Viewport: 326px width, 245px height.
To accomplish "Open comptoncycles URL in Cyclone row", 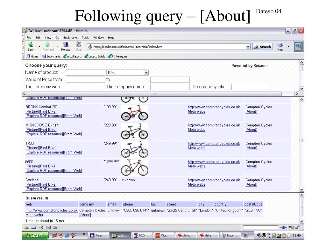I will coord(214,180).
